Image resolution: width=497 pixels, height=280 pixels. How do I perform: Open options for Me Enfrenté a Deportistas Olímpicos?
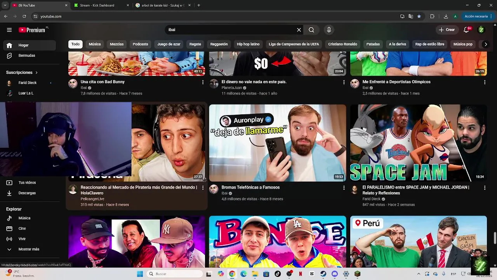(485, 82)
